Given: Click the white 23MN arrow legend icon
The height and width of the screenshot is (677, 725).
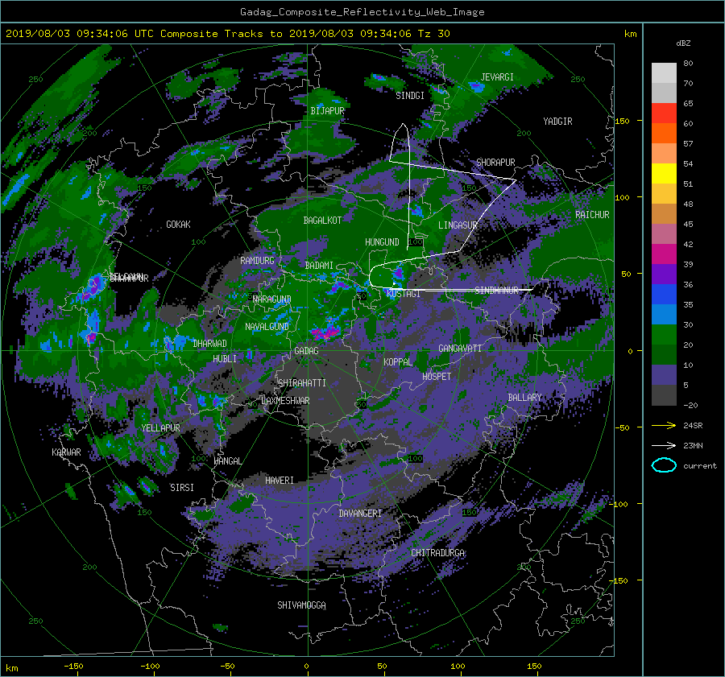Looking at the screenshot, I should [x=664, y=445].
